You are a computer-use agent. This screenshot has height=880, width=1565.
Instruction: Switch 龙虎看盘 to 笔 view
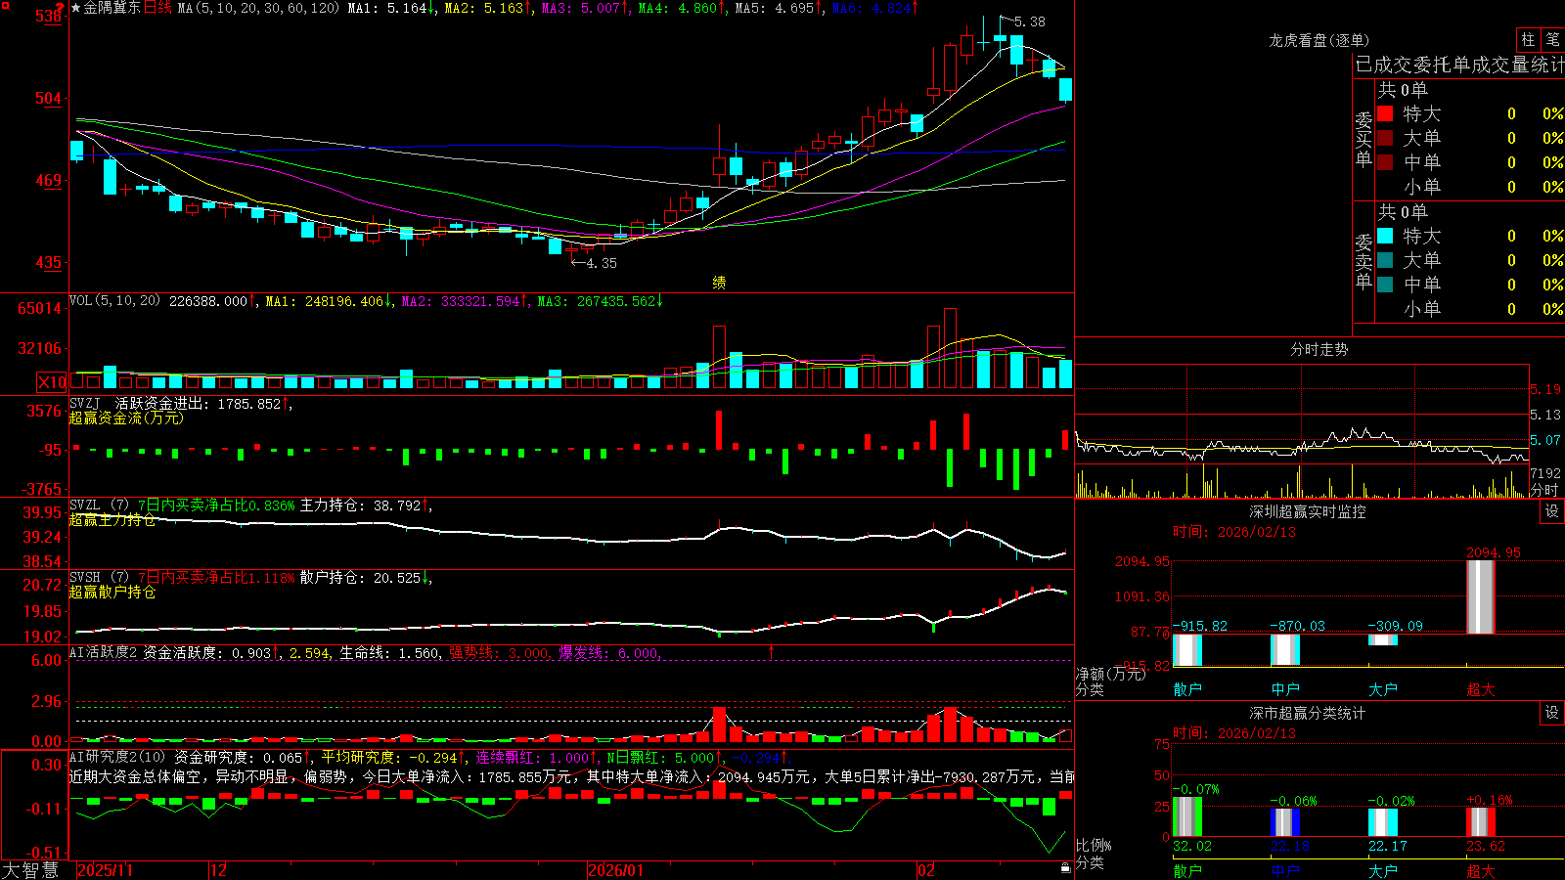[1552, 40]
